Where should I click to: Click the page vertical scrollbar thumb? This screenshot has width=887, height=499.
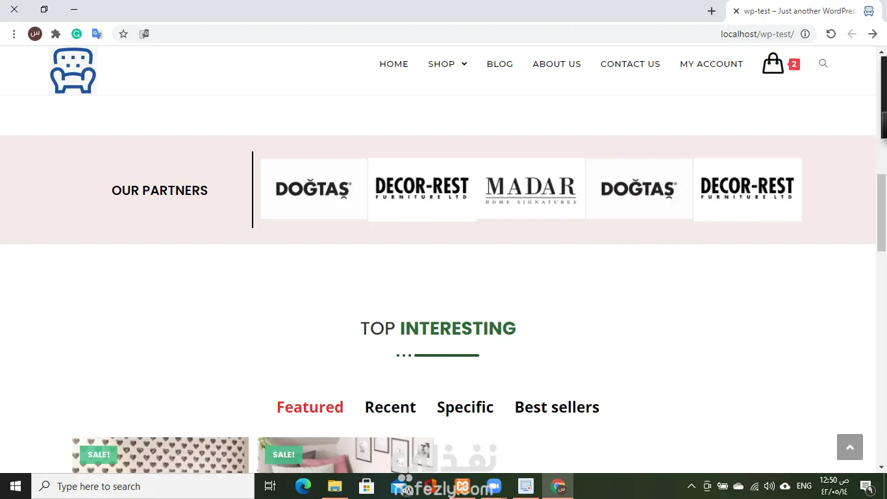click(881, 212)
